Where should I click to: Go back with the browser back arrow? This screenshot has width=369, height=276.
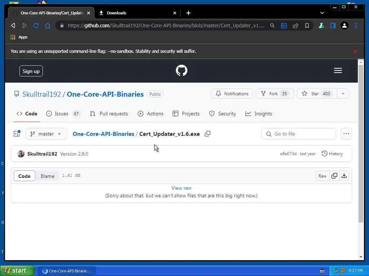point(13,26)
